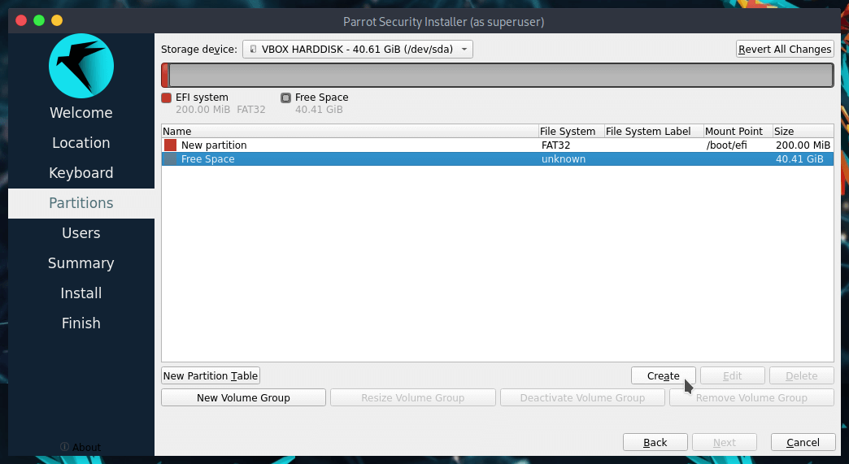
Task: Select the Free Space partition row
Action: pos(497,159)
